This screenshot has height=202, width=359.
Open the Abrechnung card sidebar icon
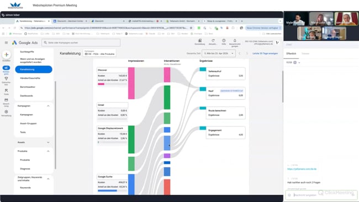coord(6,100)
